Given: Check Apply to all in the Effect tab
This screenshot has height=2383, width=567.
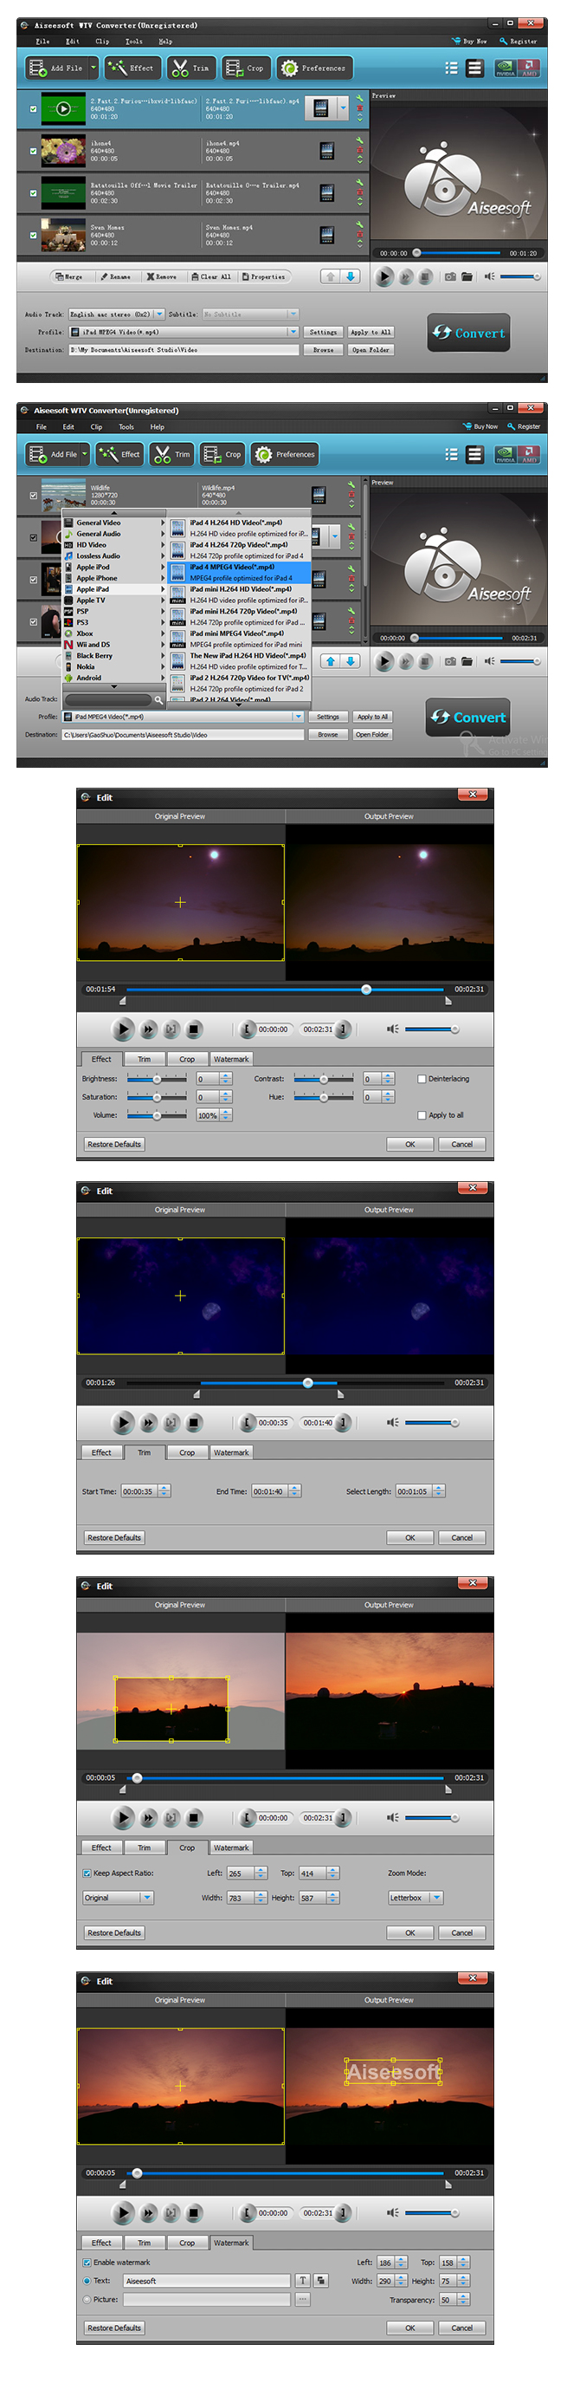Looking at the screenshot, I should (422, 1114).
